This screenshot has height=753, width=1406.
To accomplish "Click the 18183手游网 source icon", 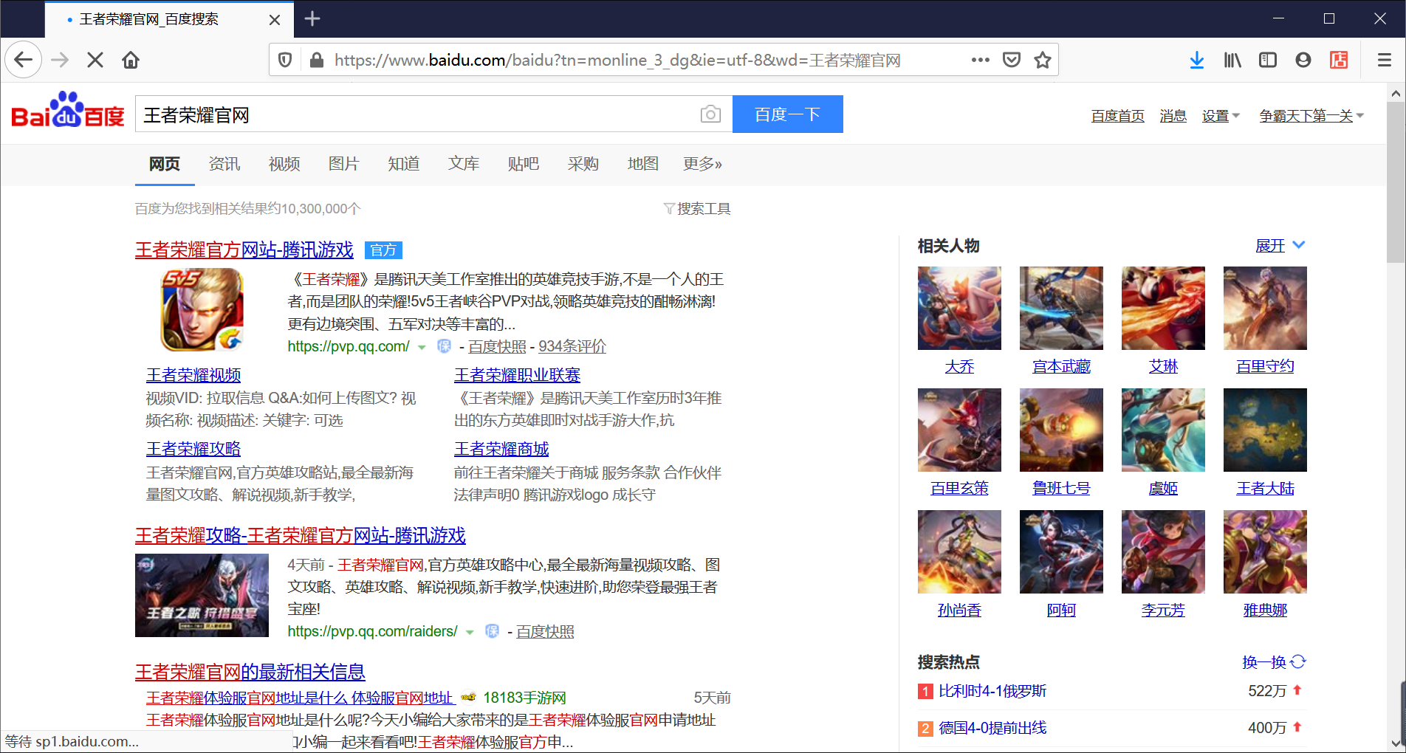I will point(468,698).
